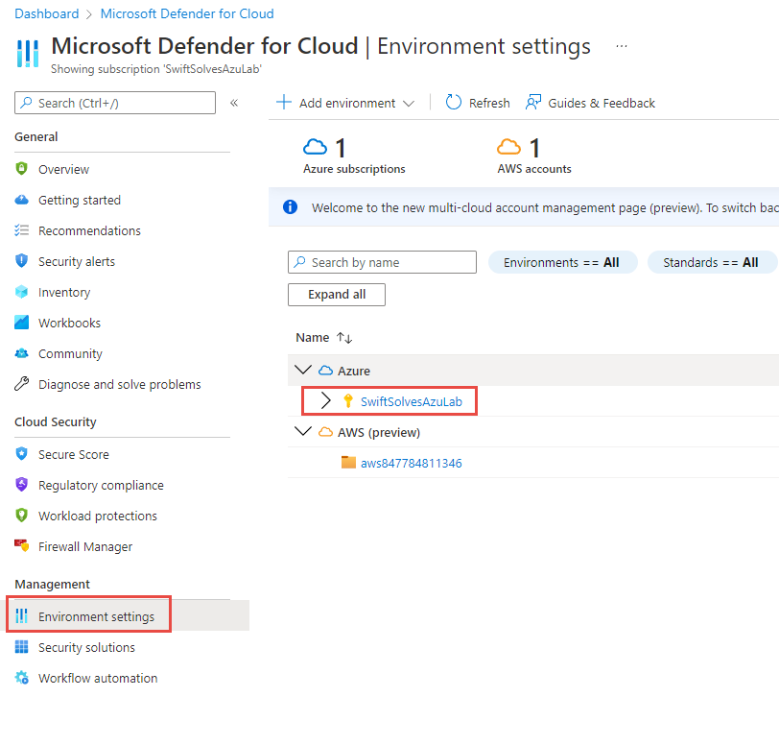Open the SwiftSolvesAzuLab subscription link
The width and height of the screenshot is (779, 745).
411,401
